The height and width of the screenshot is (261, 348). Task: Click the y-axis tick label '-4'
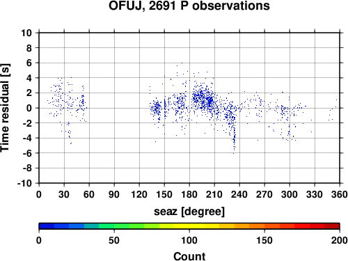coord(27,139)
